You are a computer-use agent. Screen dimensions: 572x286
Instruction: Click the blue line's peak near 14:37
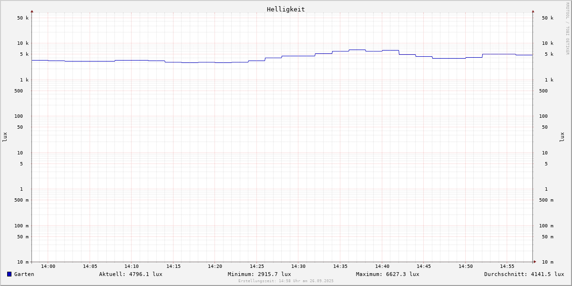357,50
